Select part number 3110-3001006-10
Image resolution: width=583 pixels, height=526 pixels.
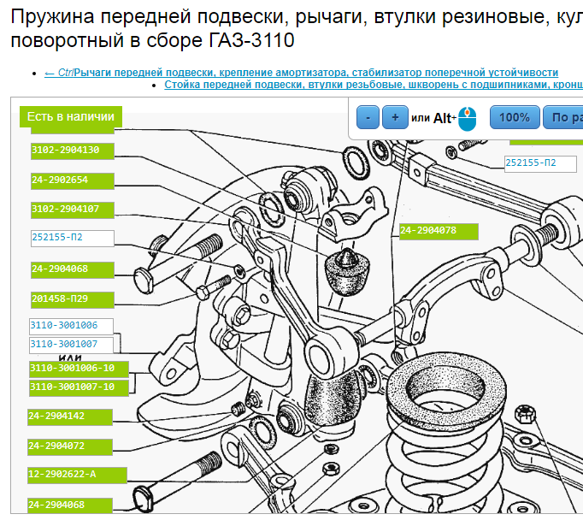pos(79,369)
